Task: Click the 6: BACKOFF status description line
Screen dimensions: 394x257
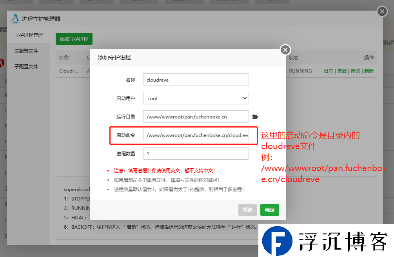Action: pos(160,227)
